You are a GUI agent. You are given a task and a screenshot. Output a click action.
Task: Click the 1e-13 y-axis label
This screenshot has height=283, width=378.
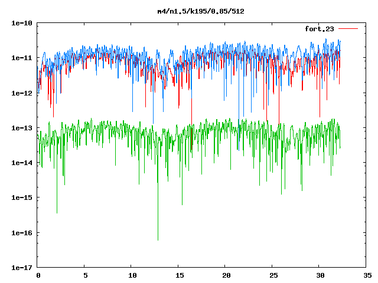[x=22, y=128]
